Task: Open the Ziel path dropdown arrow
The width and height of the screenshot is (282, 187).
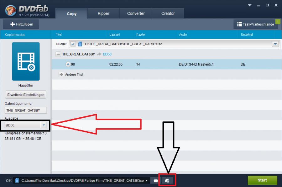Action: click(147, 180)
